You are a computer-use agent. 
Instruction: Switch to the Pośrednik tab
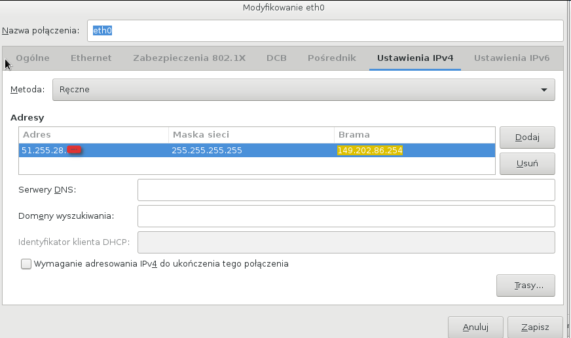point(331,58)
